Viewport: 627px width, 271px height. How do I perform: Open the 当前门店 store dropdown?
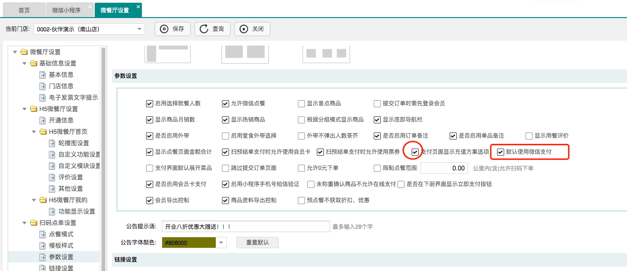pos(140,29)
